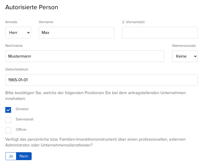Expand the Namenszusatz dropdown showing Keine
The image size is (203, 168).
pyautogui.click(x=185, y=56)
